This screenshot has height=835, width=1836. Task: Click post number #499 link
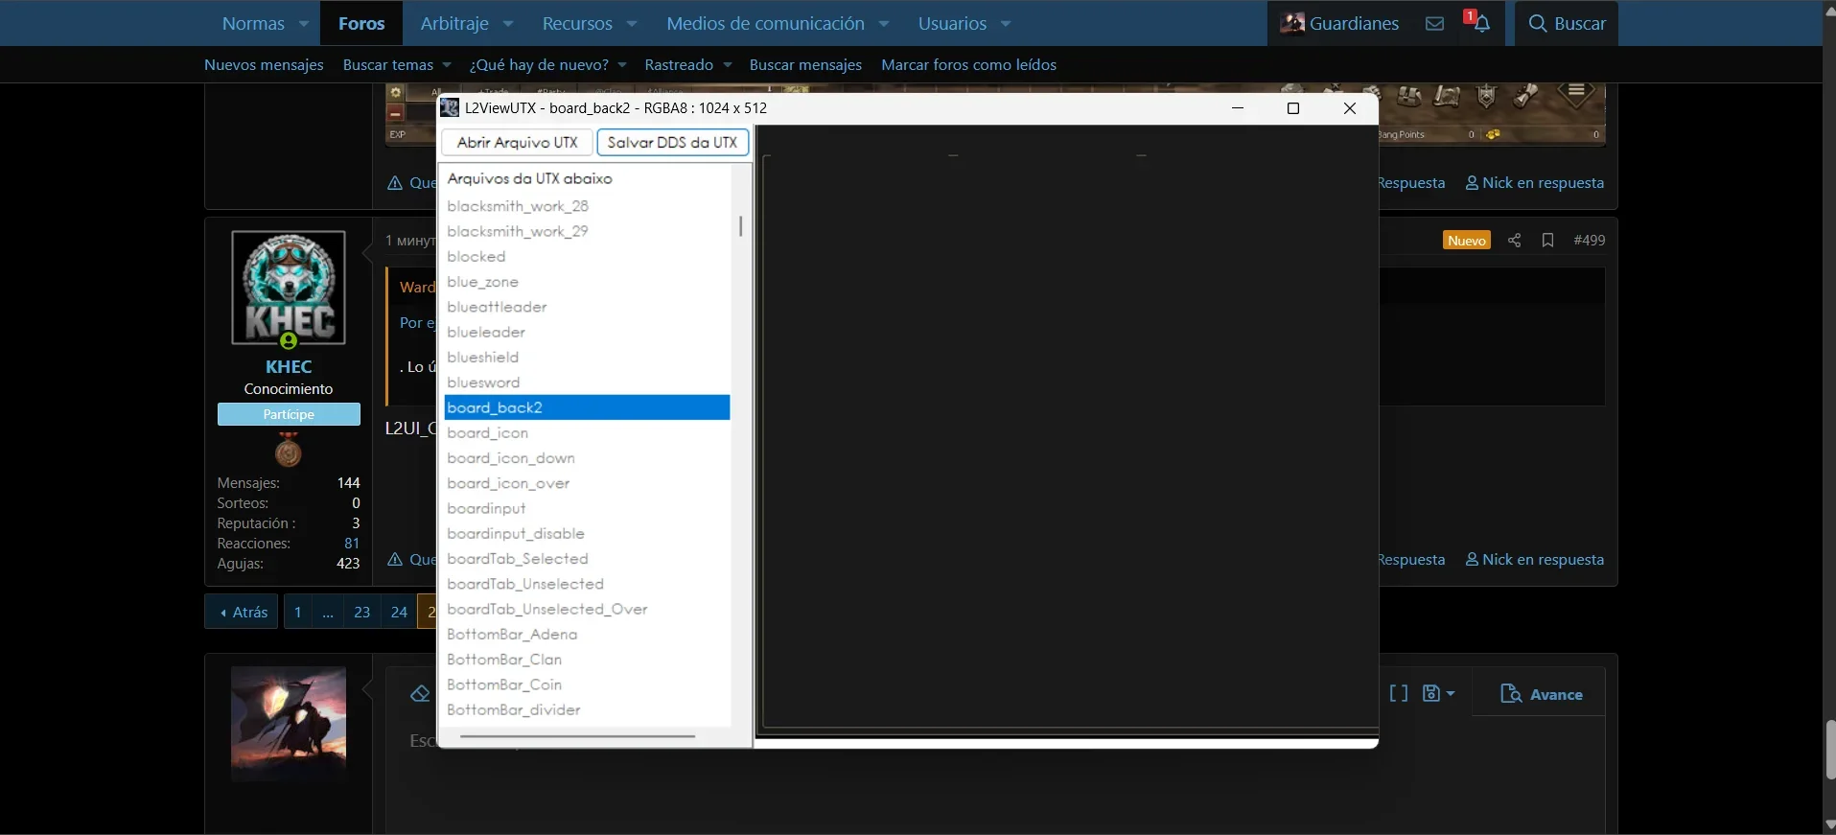(x=1589, y=241)
